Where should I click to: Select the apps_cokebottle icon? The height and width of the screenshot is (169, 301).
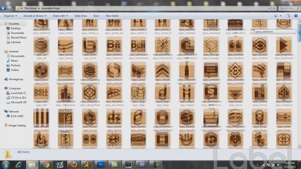pos(187,70)
